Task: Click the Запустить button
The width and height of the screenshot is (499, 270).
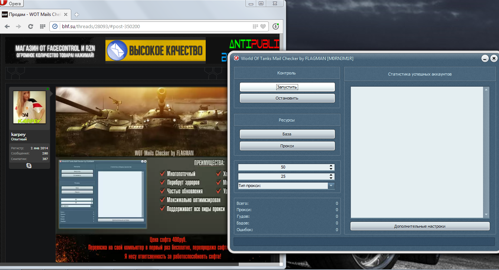Action: click(287, 87)
